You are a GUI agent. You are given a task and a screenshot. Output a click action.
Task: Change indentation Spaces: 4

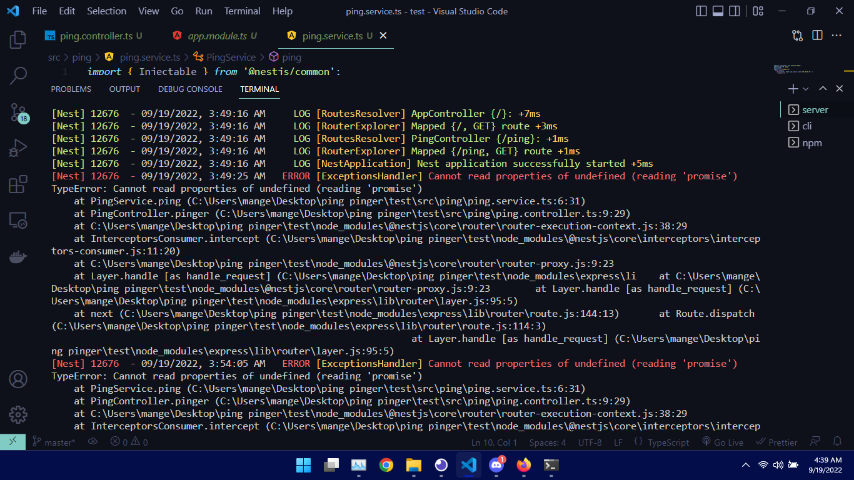coord(548,442)
